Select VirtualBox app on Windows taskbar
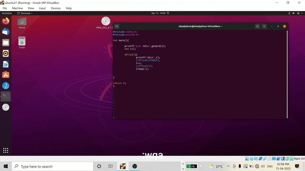The image size is (305, 171). click(x=123, y=166)
